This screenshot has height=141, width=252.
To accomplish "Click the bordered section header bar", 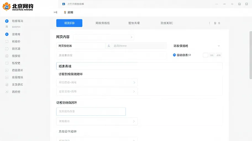I will [139, 66].
